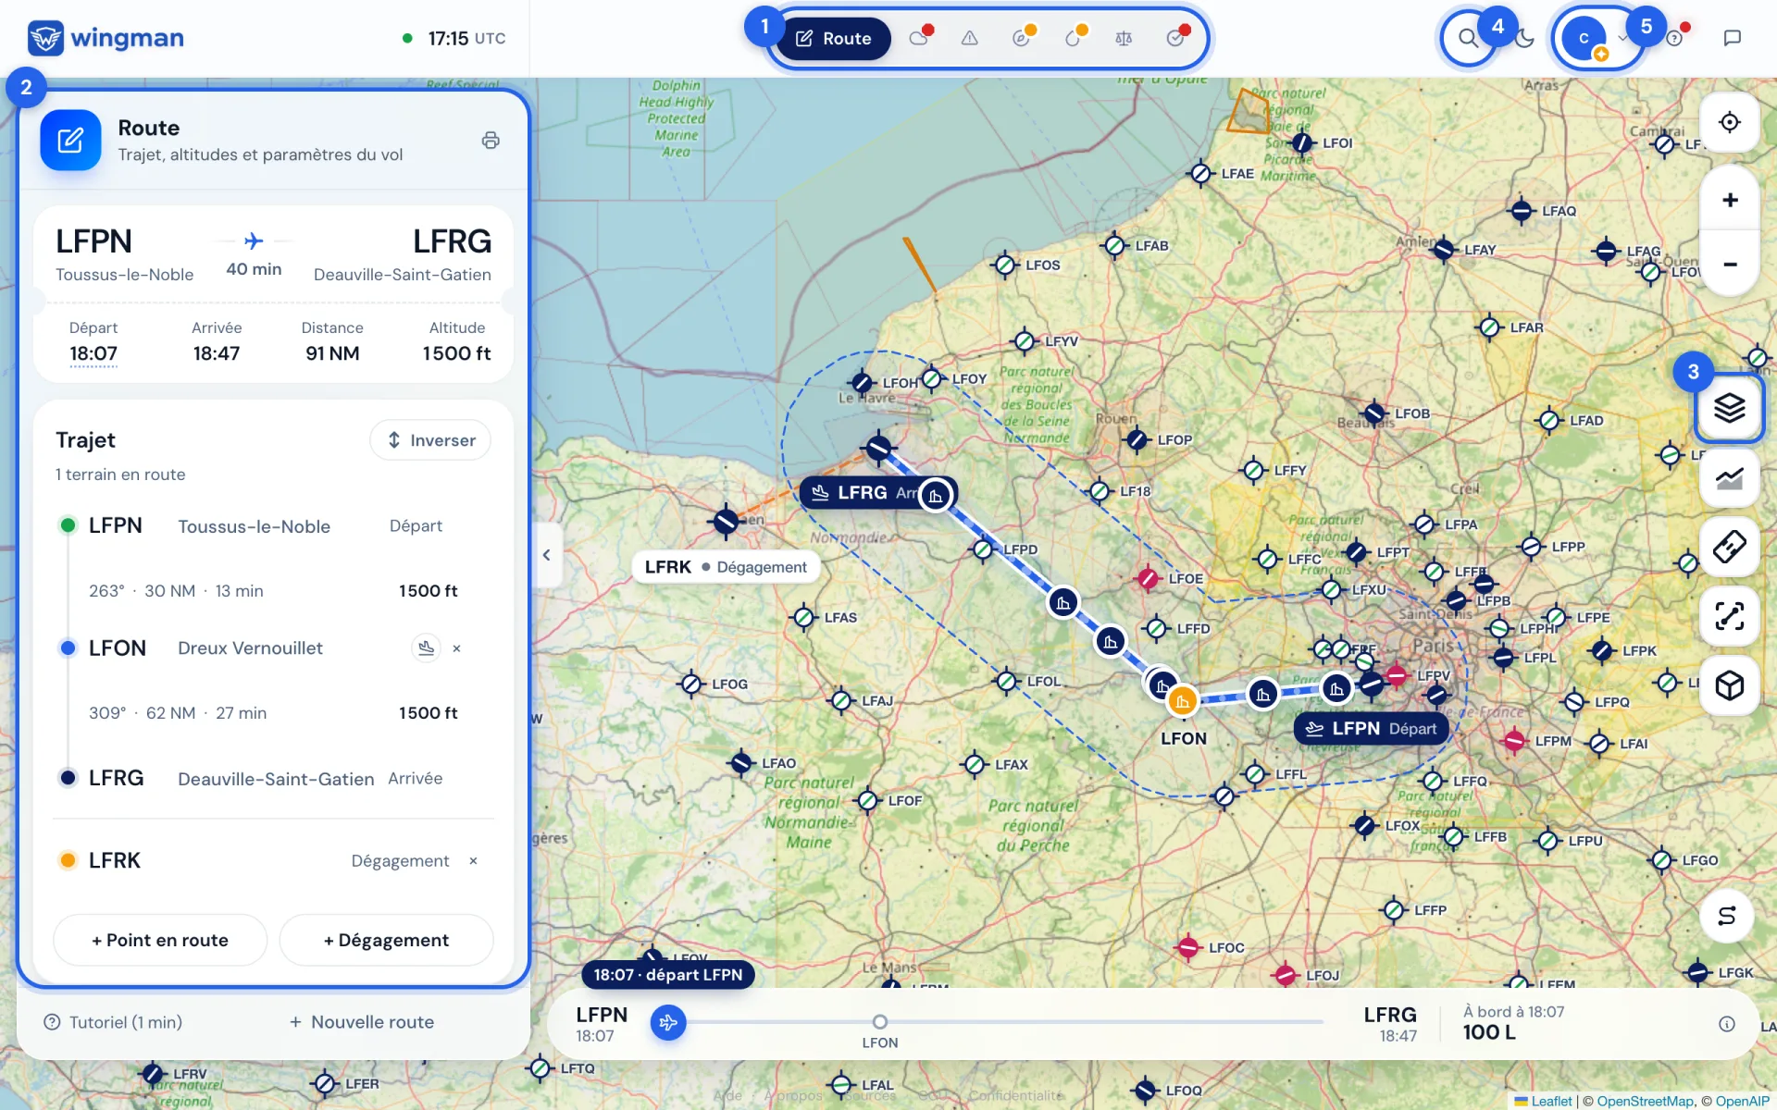The image size is (1777, 1110).
Task: Add a Point en route
Action: pos(160,940)
